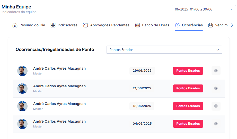
Task: Click the clock icon for 21/06/2025 row
Action: pos(216,88)
